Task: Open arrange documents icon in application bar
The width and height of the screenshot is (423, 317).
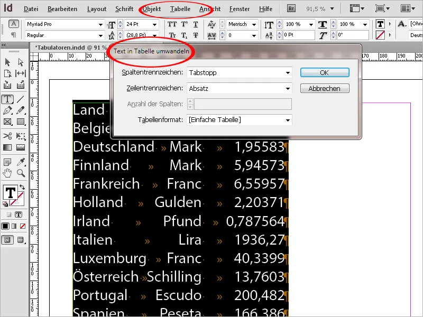Action: click(x=408, y=8)
